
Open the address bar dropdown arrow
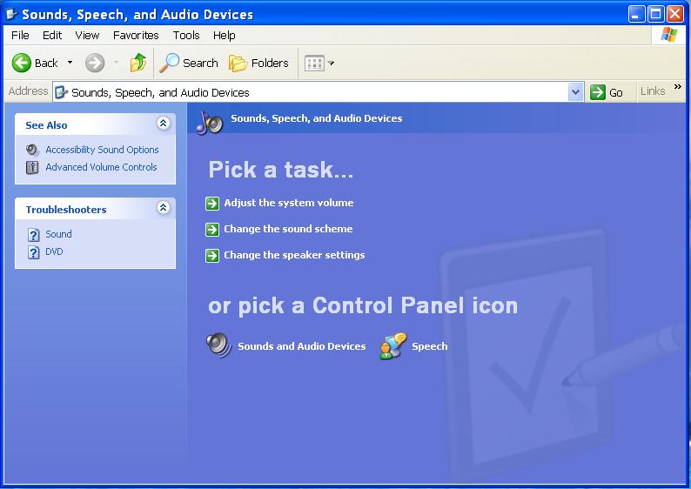point(575,92)
